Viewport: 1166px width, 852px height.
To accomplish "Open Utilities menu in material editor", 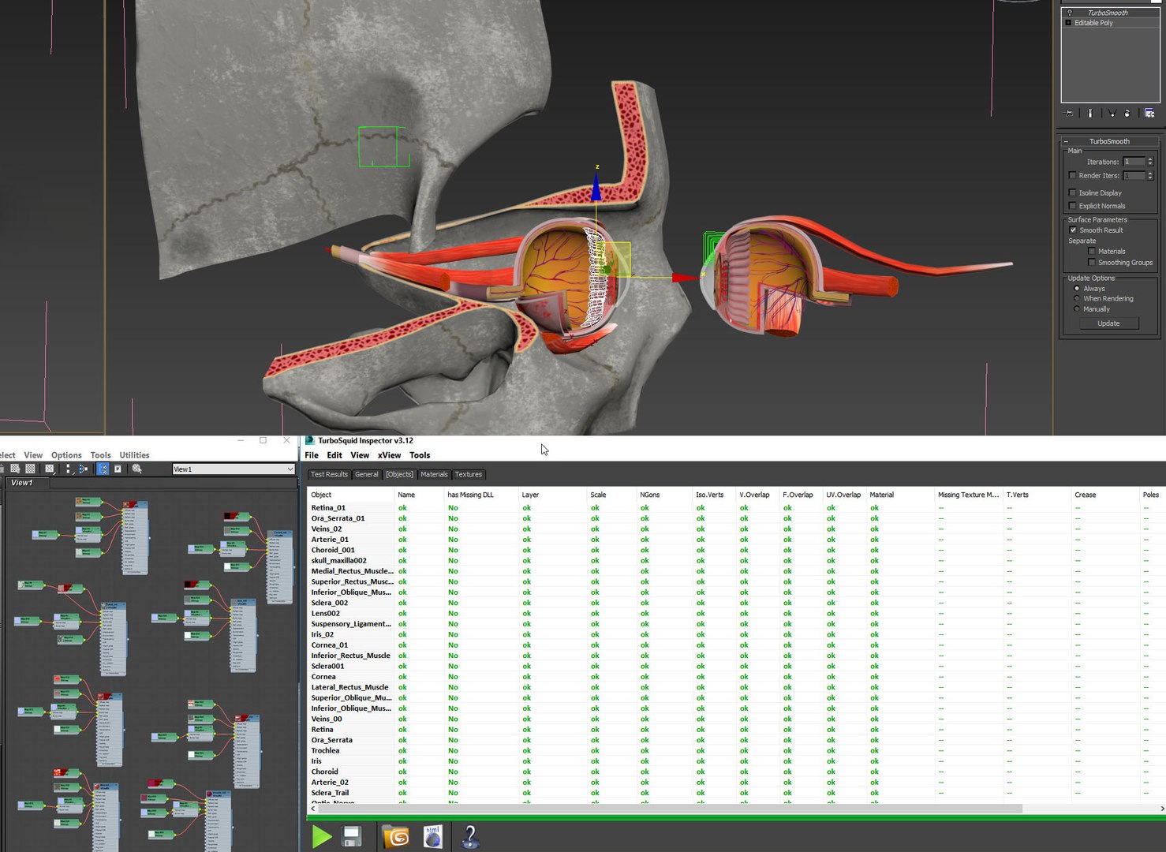I will click(x=134, y=455).
